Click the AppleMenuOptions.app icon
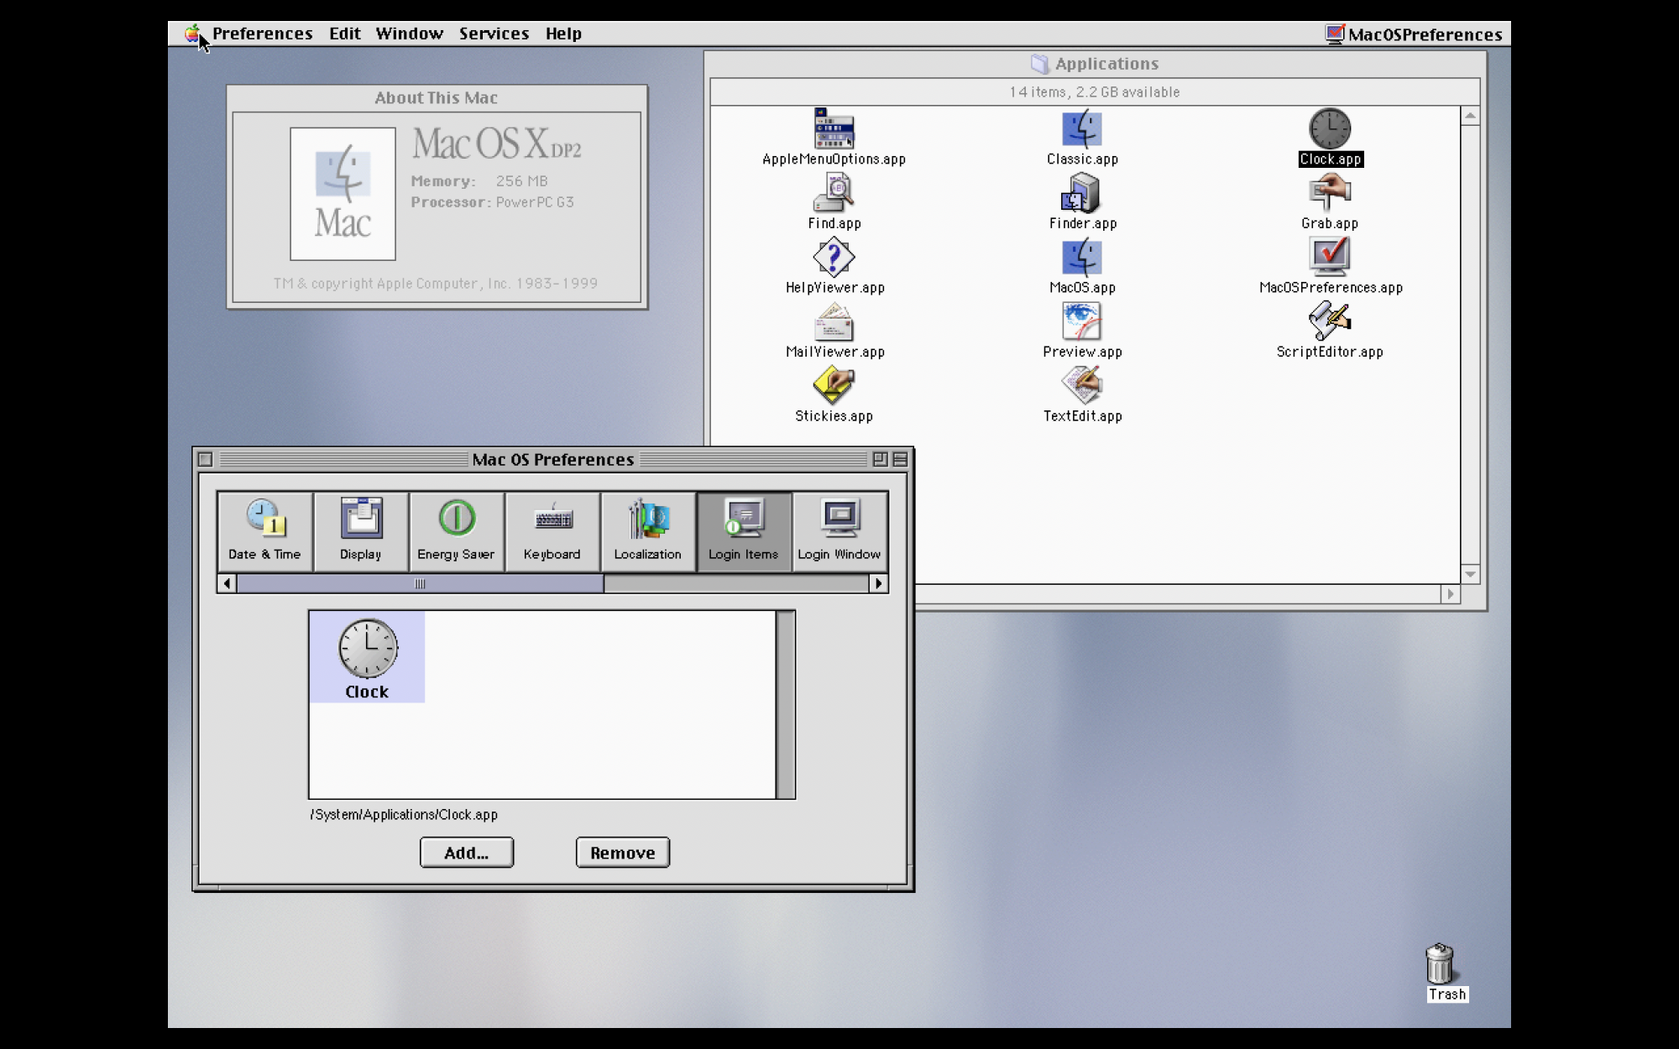 click(x=834, y=129)
